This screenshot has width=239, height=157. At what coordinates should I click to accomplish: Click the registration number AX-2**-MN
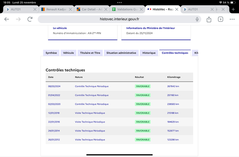94,33
